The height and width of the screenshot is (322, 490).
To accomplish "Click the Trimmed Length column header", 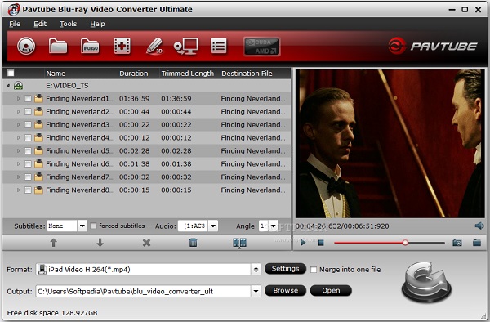I will (189, 74).
